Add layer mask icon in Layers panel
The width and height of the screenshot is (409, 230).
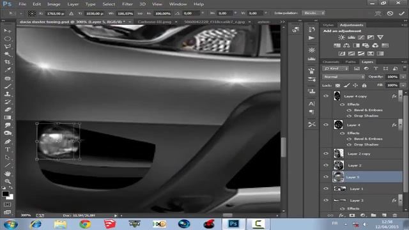pos(352,215)
